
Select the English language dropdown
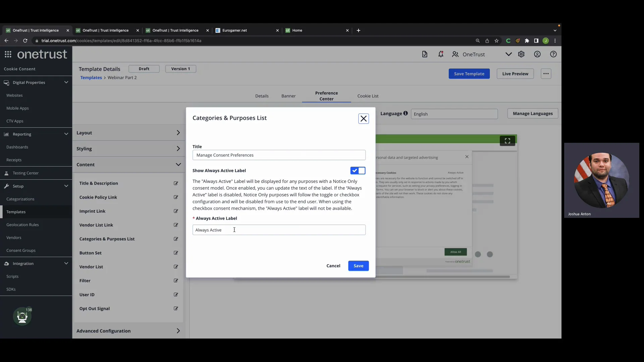(x=454, y=114)
